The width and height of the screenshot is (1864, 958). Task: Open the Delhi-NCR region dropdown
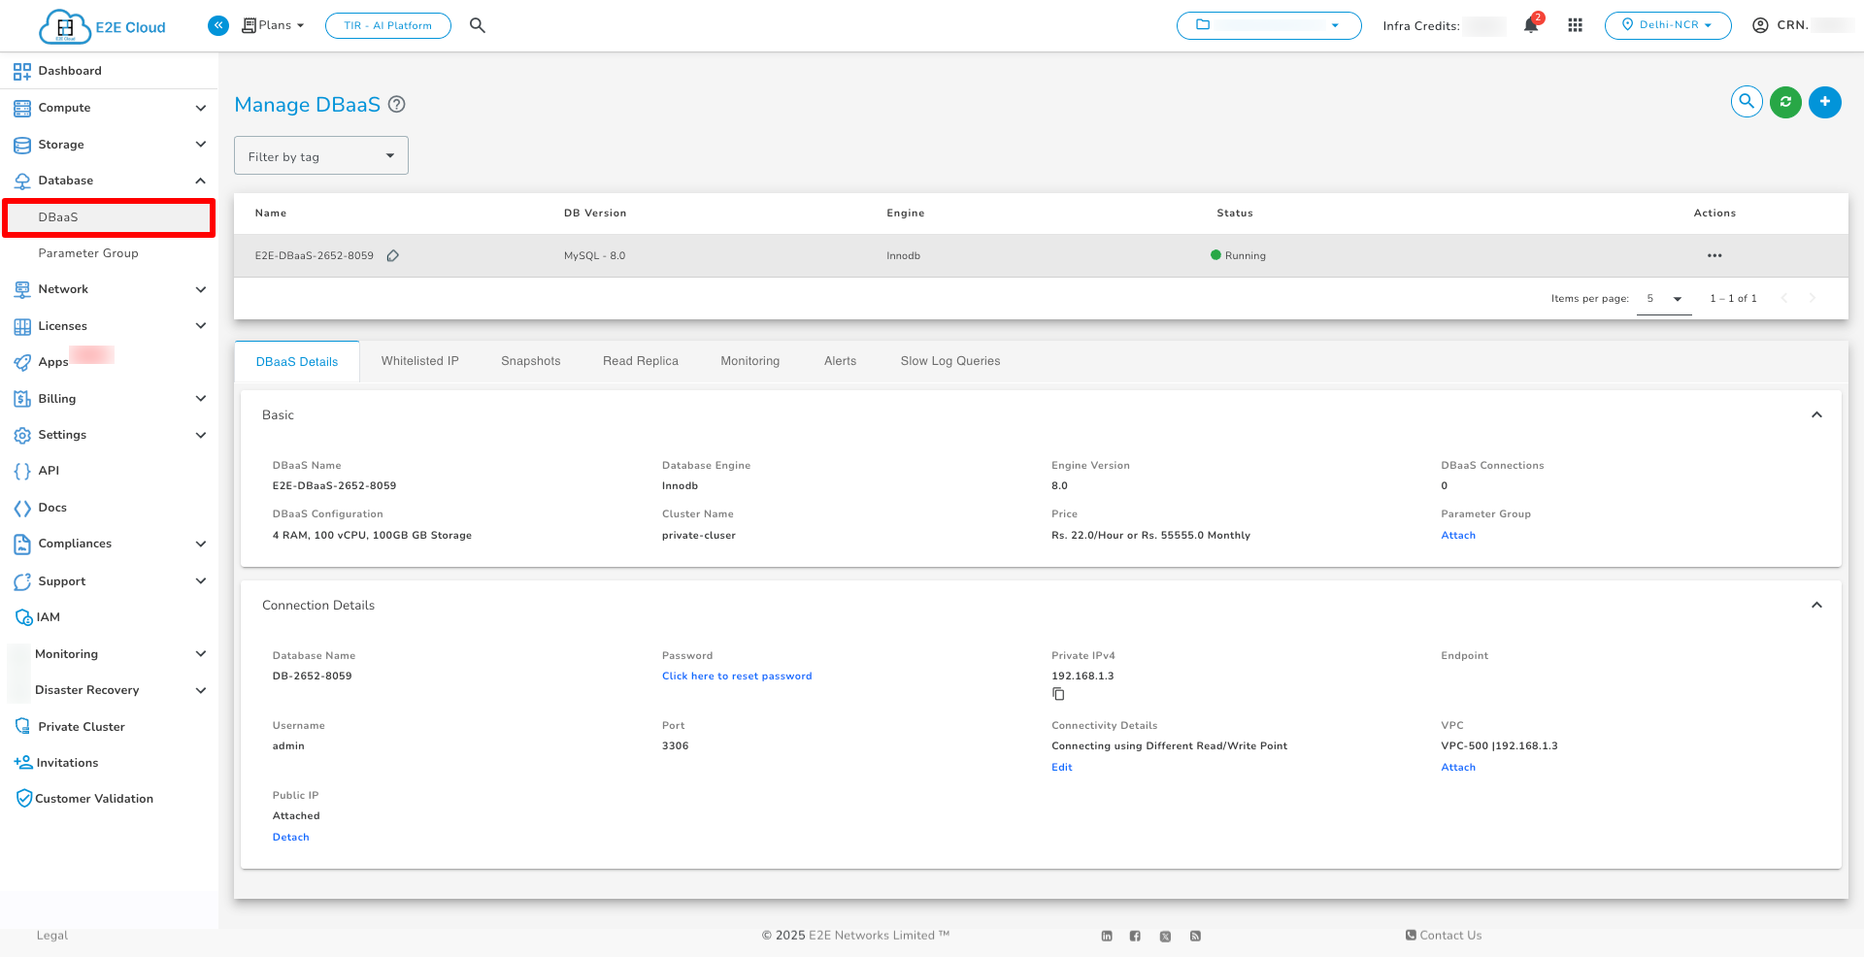point(1667,25)
